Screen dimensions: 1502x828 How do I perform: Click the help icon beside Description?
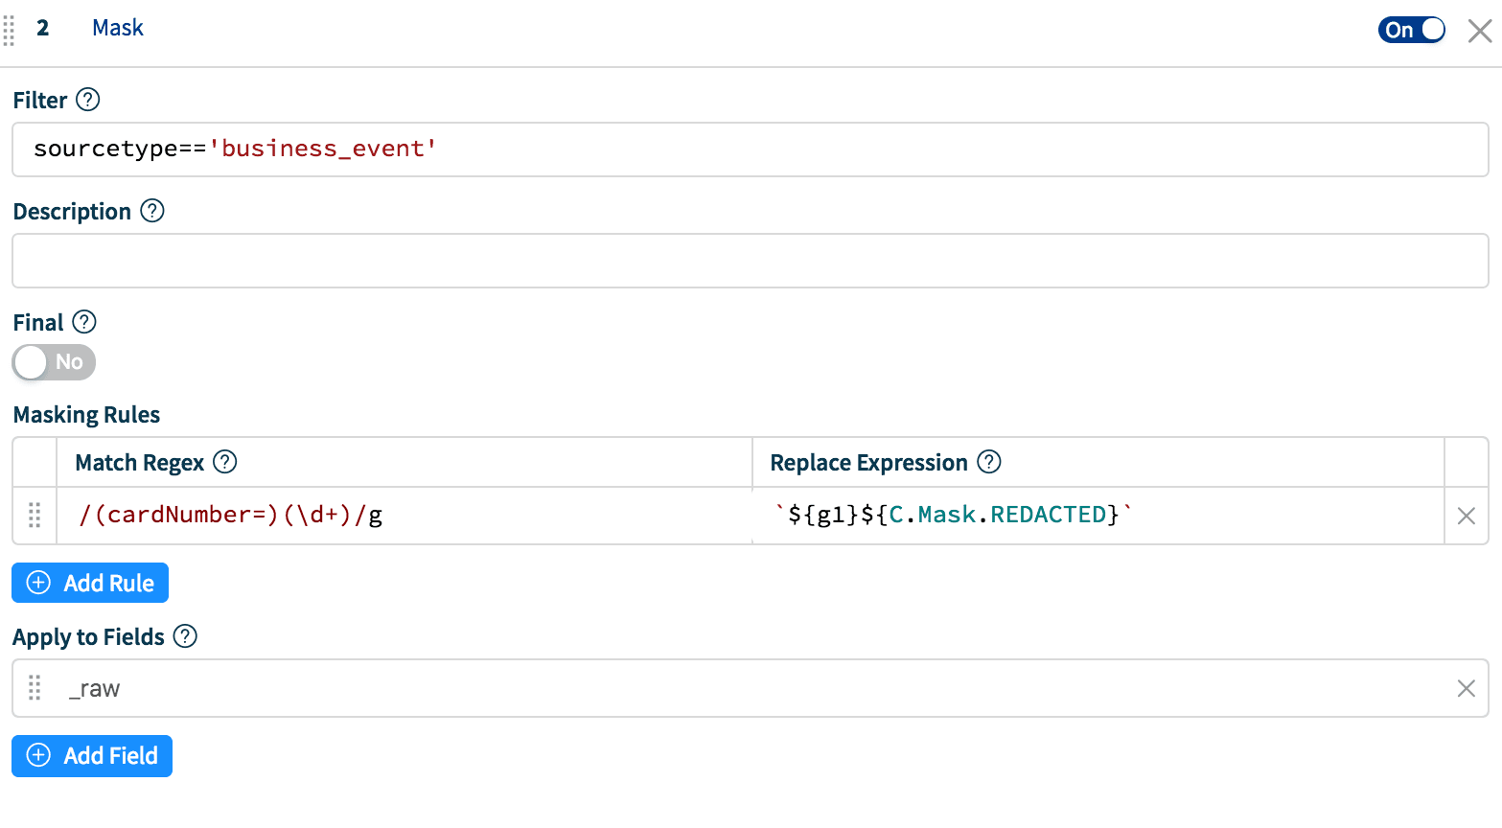click(x=152, y=211)
